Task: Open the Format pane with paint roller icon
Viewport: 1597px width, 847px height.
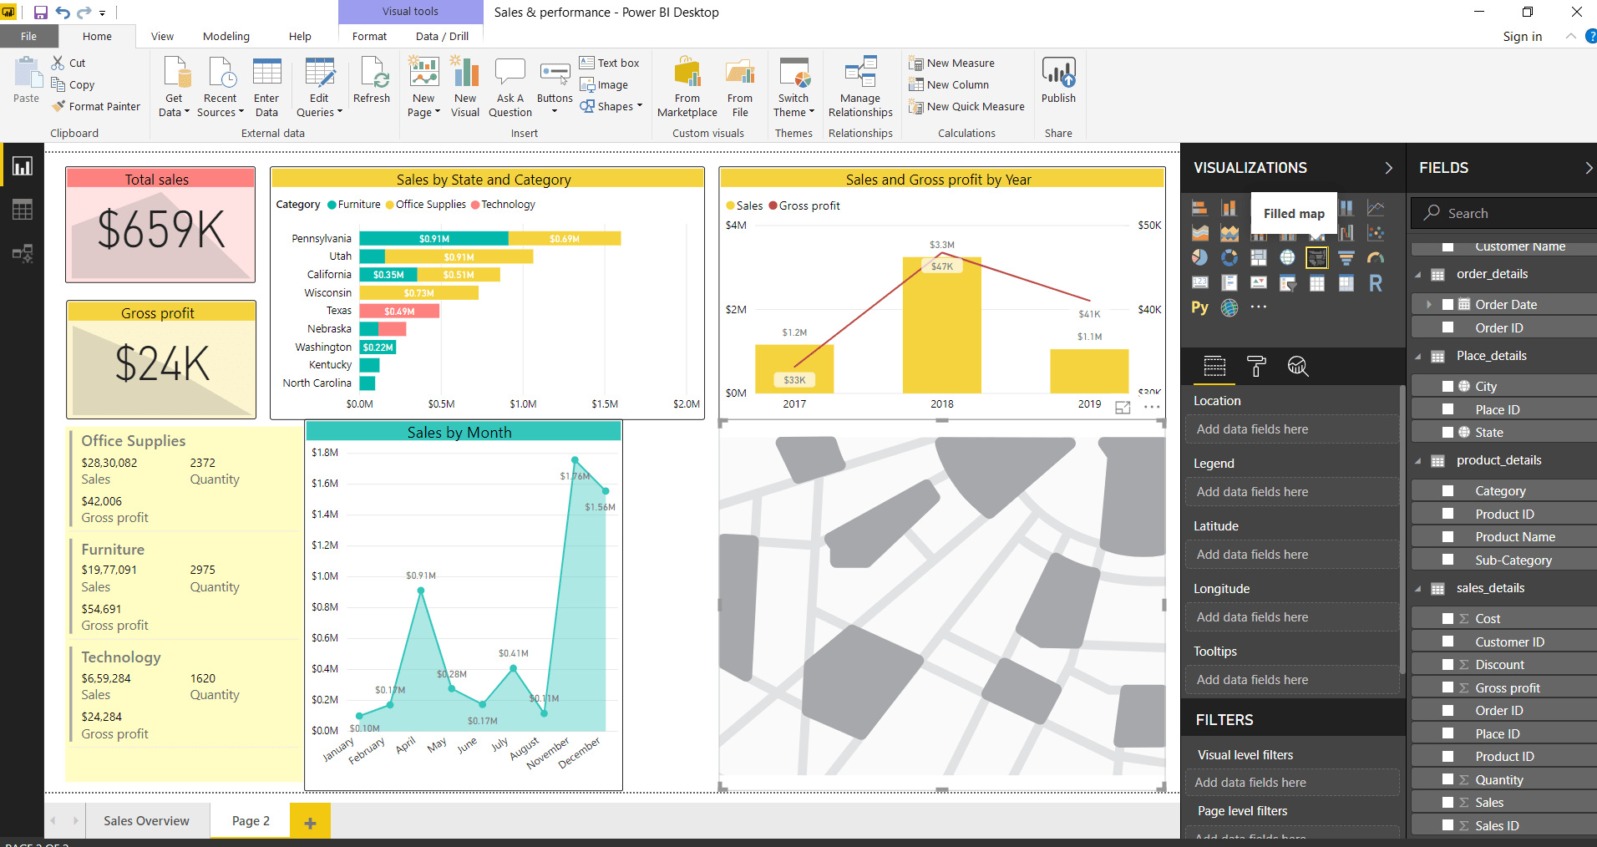Action: (x=1256, y=367)
